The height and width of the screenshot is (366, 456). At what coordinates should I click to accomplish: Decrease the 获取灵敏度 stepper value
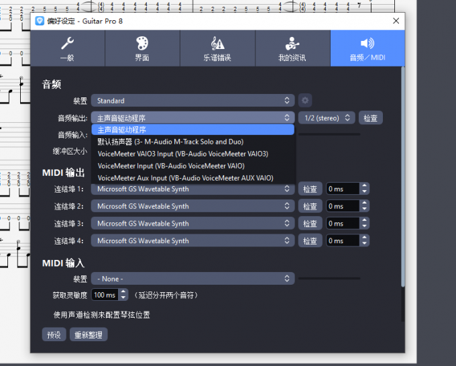tap(123, 298)
